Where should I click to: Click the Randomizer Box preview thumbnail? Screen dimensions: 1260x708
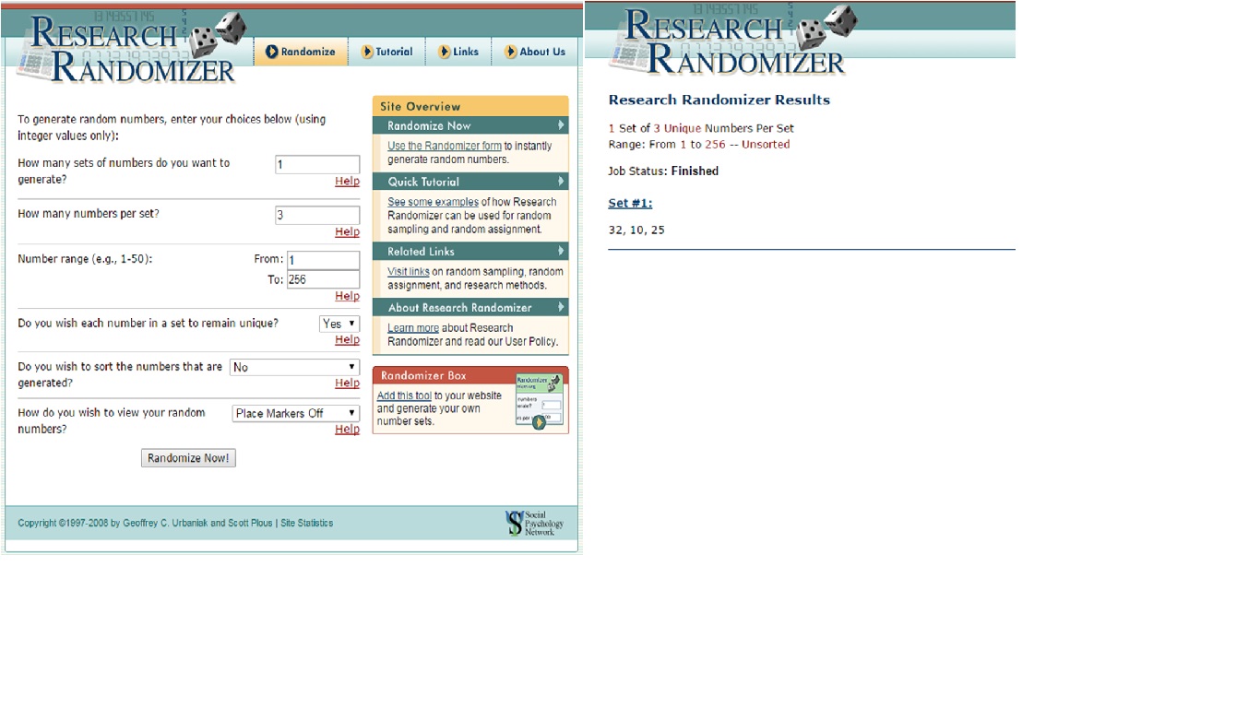coord(540,402)
